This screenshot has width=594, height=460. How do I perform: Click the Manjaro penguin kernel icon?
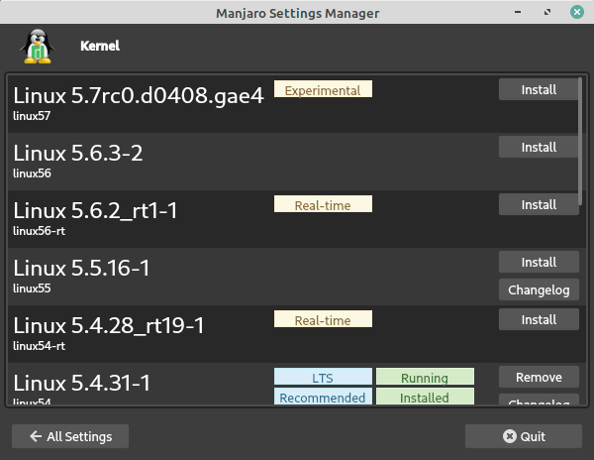click(x=38, y=47)
